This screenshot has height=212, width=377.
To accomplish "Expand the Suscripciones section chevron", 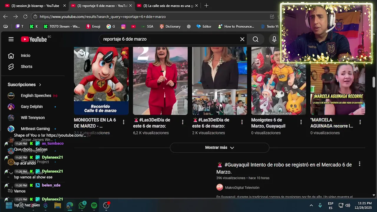I will (x=40, y=85).
